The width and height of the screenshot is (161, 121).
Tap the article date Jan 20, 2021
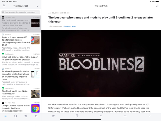(x=59, y=13)
